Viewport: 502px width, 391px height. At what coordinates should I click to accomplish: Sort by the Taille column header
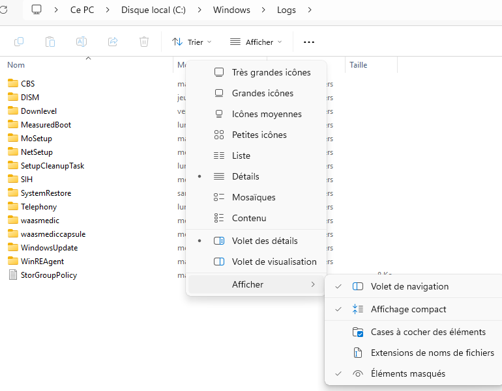point(359,65)
